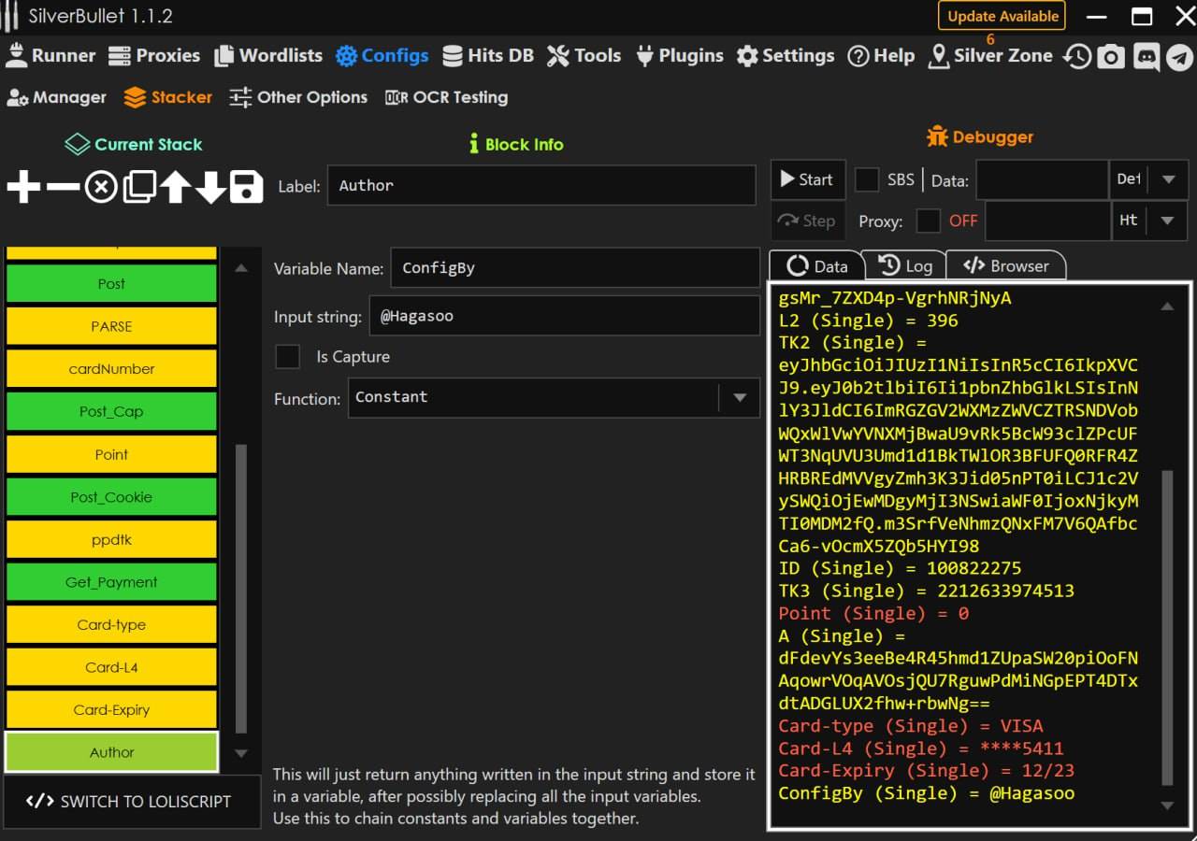Click the plus icon to add a block

24,187
